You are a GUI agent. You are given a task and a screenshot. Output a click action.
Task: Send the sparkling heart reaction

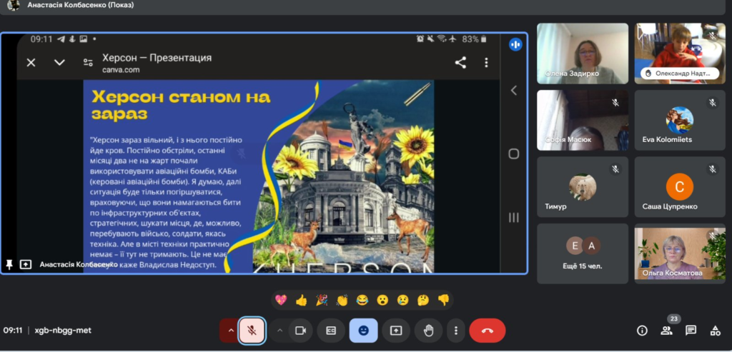pyautogui.click(x=281, y=300)
